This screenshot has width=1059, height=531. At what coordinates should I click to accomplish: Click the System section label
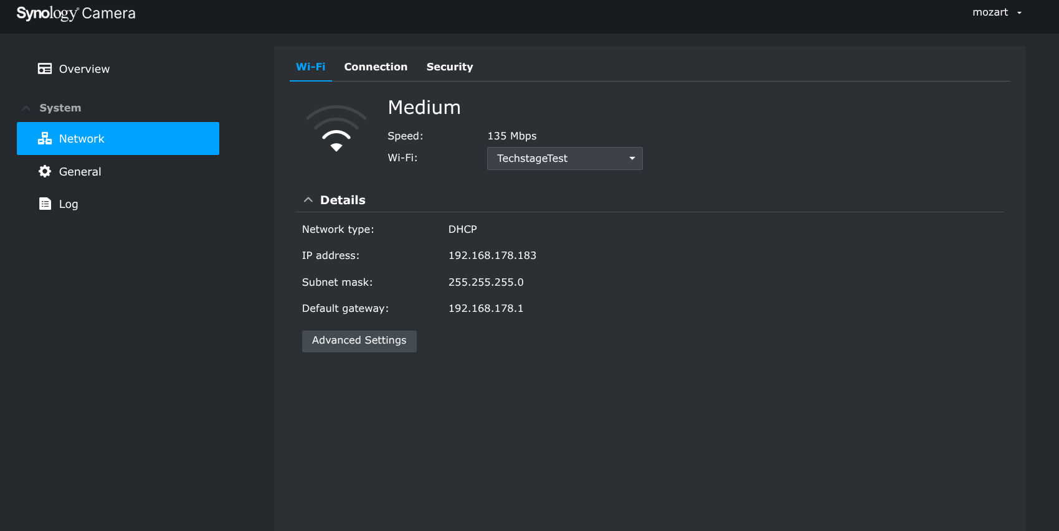tap(60, 108)
